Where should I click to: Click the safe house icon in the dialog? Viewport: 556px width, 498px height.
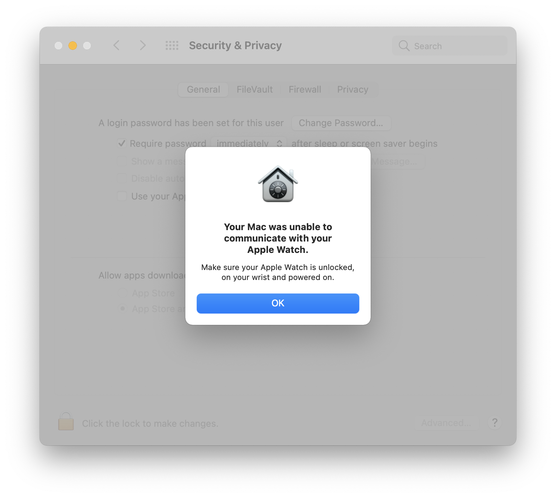278,184
